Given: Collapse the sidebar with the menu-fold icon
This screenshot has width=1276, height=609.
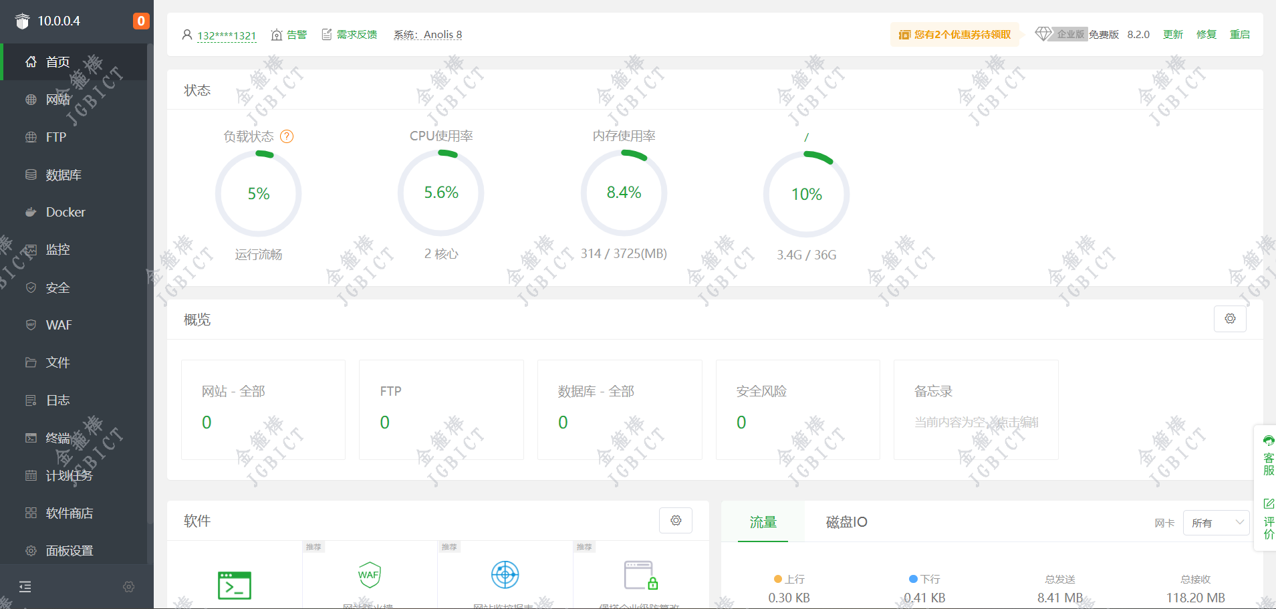Looking at the screenshot, I should (x=25, y=587).
